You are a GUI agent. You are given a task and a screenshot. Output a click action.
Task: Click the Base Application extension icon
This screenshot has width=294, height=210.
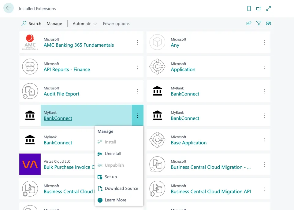pos(157,140)
